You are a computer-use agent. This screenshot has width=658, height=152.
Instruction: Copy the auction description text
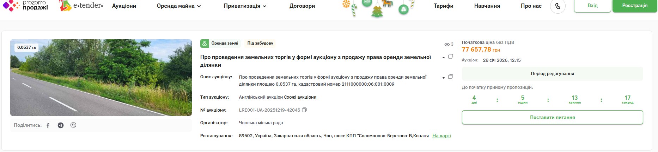(450, 77)
